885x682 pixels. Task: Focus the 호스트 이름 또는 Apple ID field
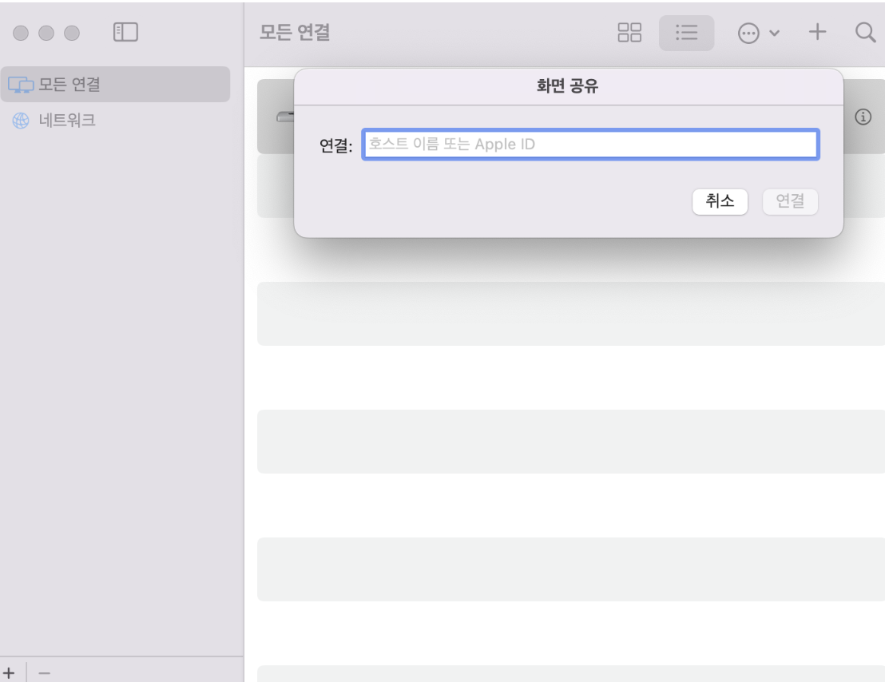coord(590,145)
